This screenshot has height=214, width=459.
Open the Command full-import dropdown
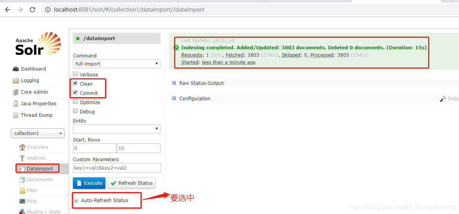coord(117,64)
